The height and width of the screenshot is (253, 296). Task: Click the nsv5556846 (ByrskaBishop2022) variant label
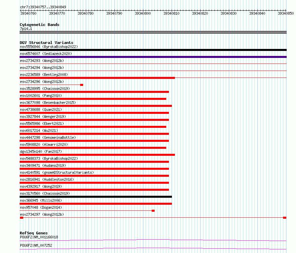point(49,47)
